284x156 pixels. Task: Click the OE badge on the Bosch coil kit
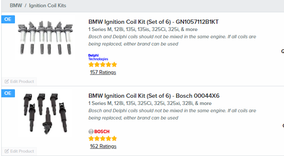pos(8,93)
